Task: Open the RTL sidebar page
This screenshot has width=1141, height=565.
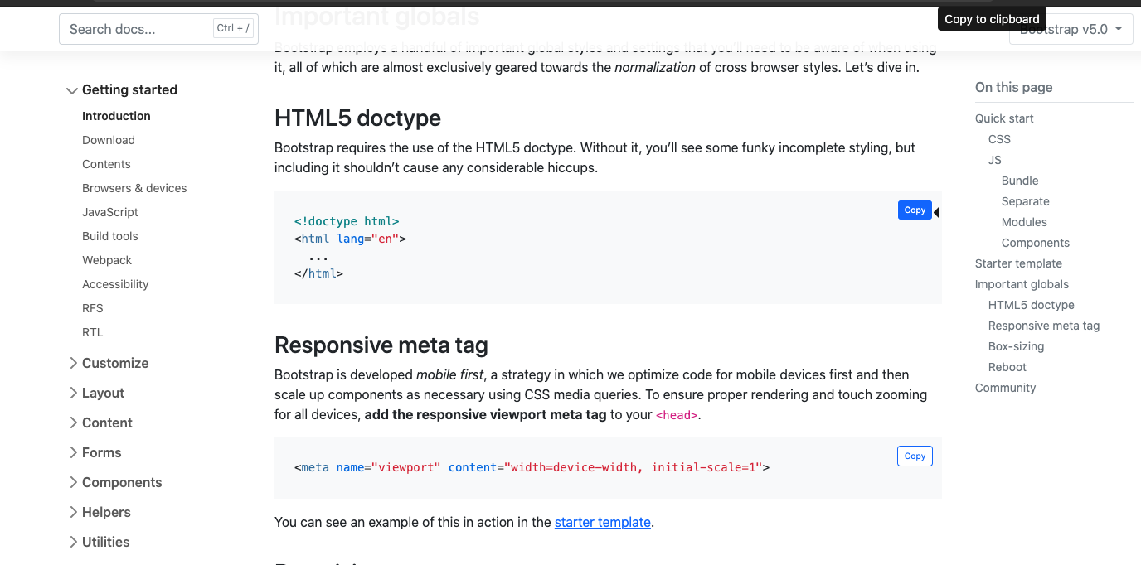Action: point(93,332)
